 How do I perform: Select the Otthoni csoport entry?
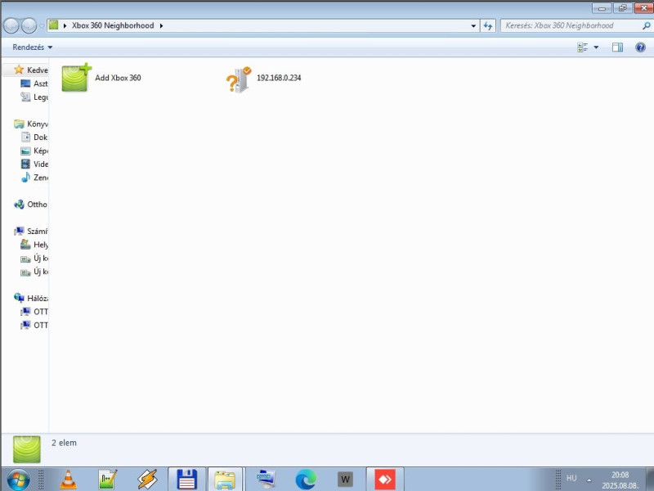pyautogui.click(x=30, y=204)
